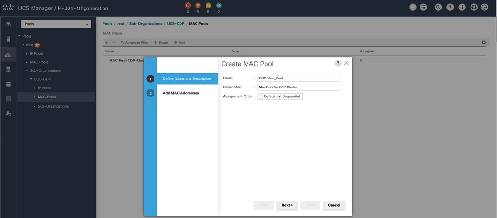Sort by Assigned column header
Screen dimensions: 497x218
point(368,51)
